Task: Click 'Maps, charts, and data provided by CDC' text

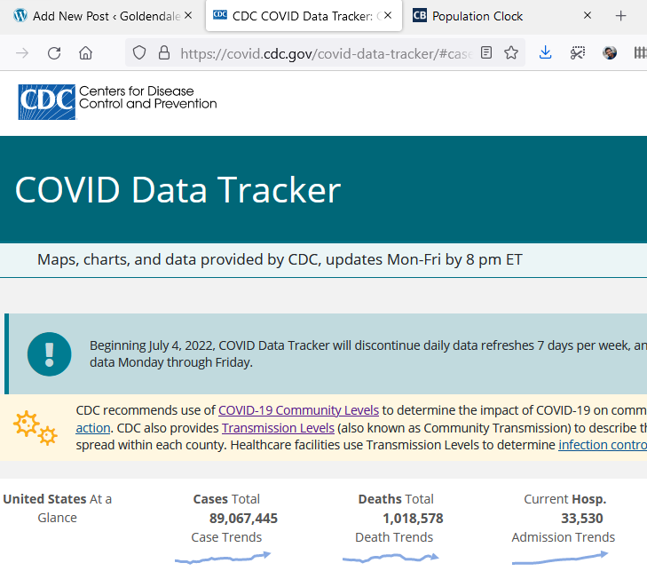Action: (x=179, y=259)
